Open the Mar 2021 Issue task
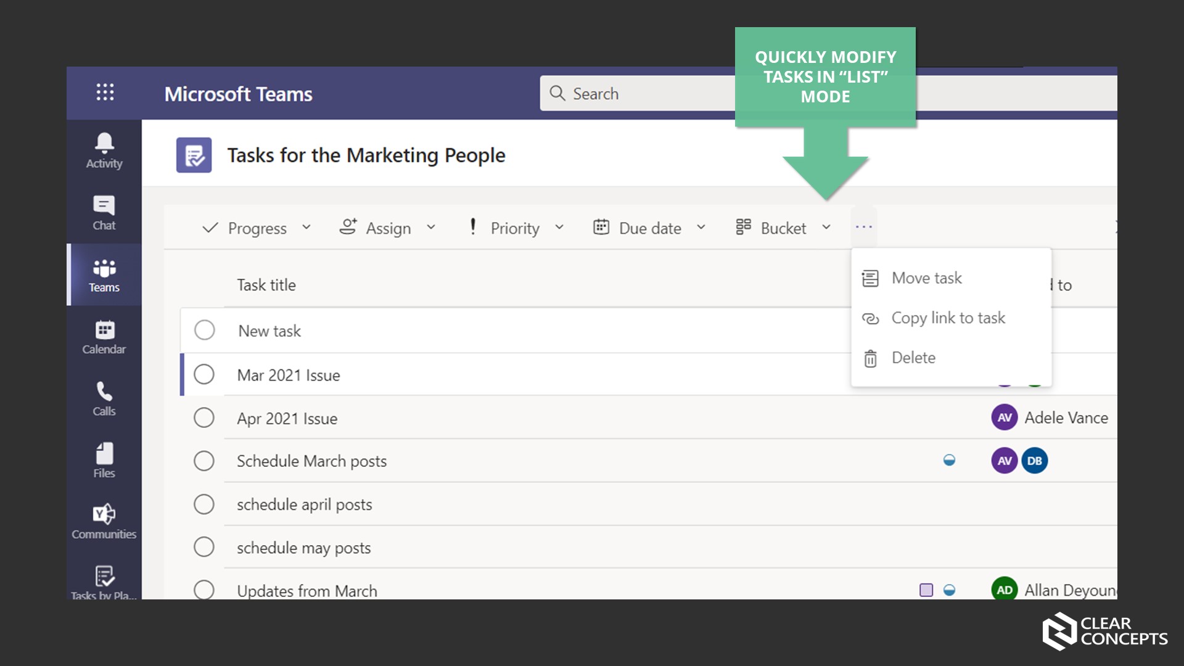Viewport: 1184px width, 666px height. 289,375
